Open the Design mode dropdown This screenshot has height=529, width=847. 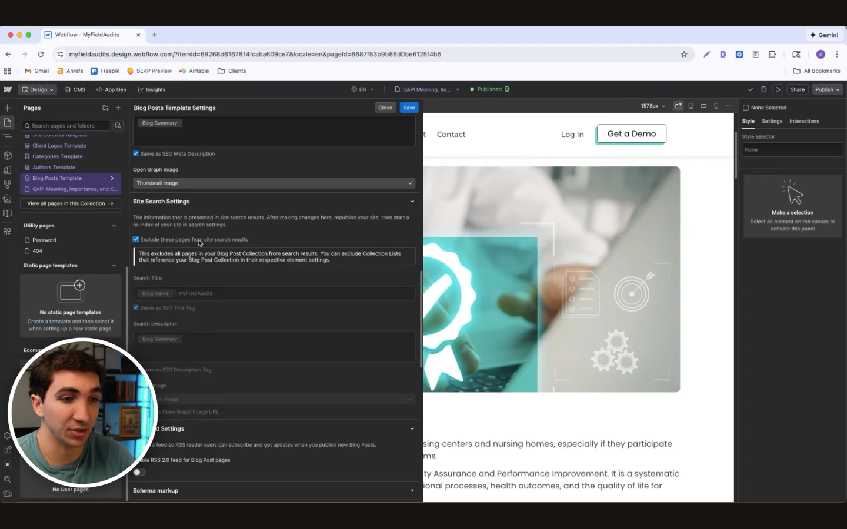point(37,89)
